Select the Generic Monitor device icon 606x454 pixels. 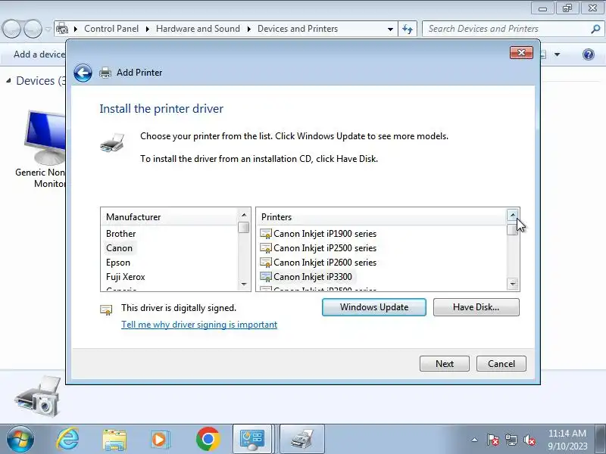click(x=45, y=137)
